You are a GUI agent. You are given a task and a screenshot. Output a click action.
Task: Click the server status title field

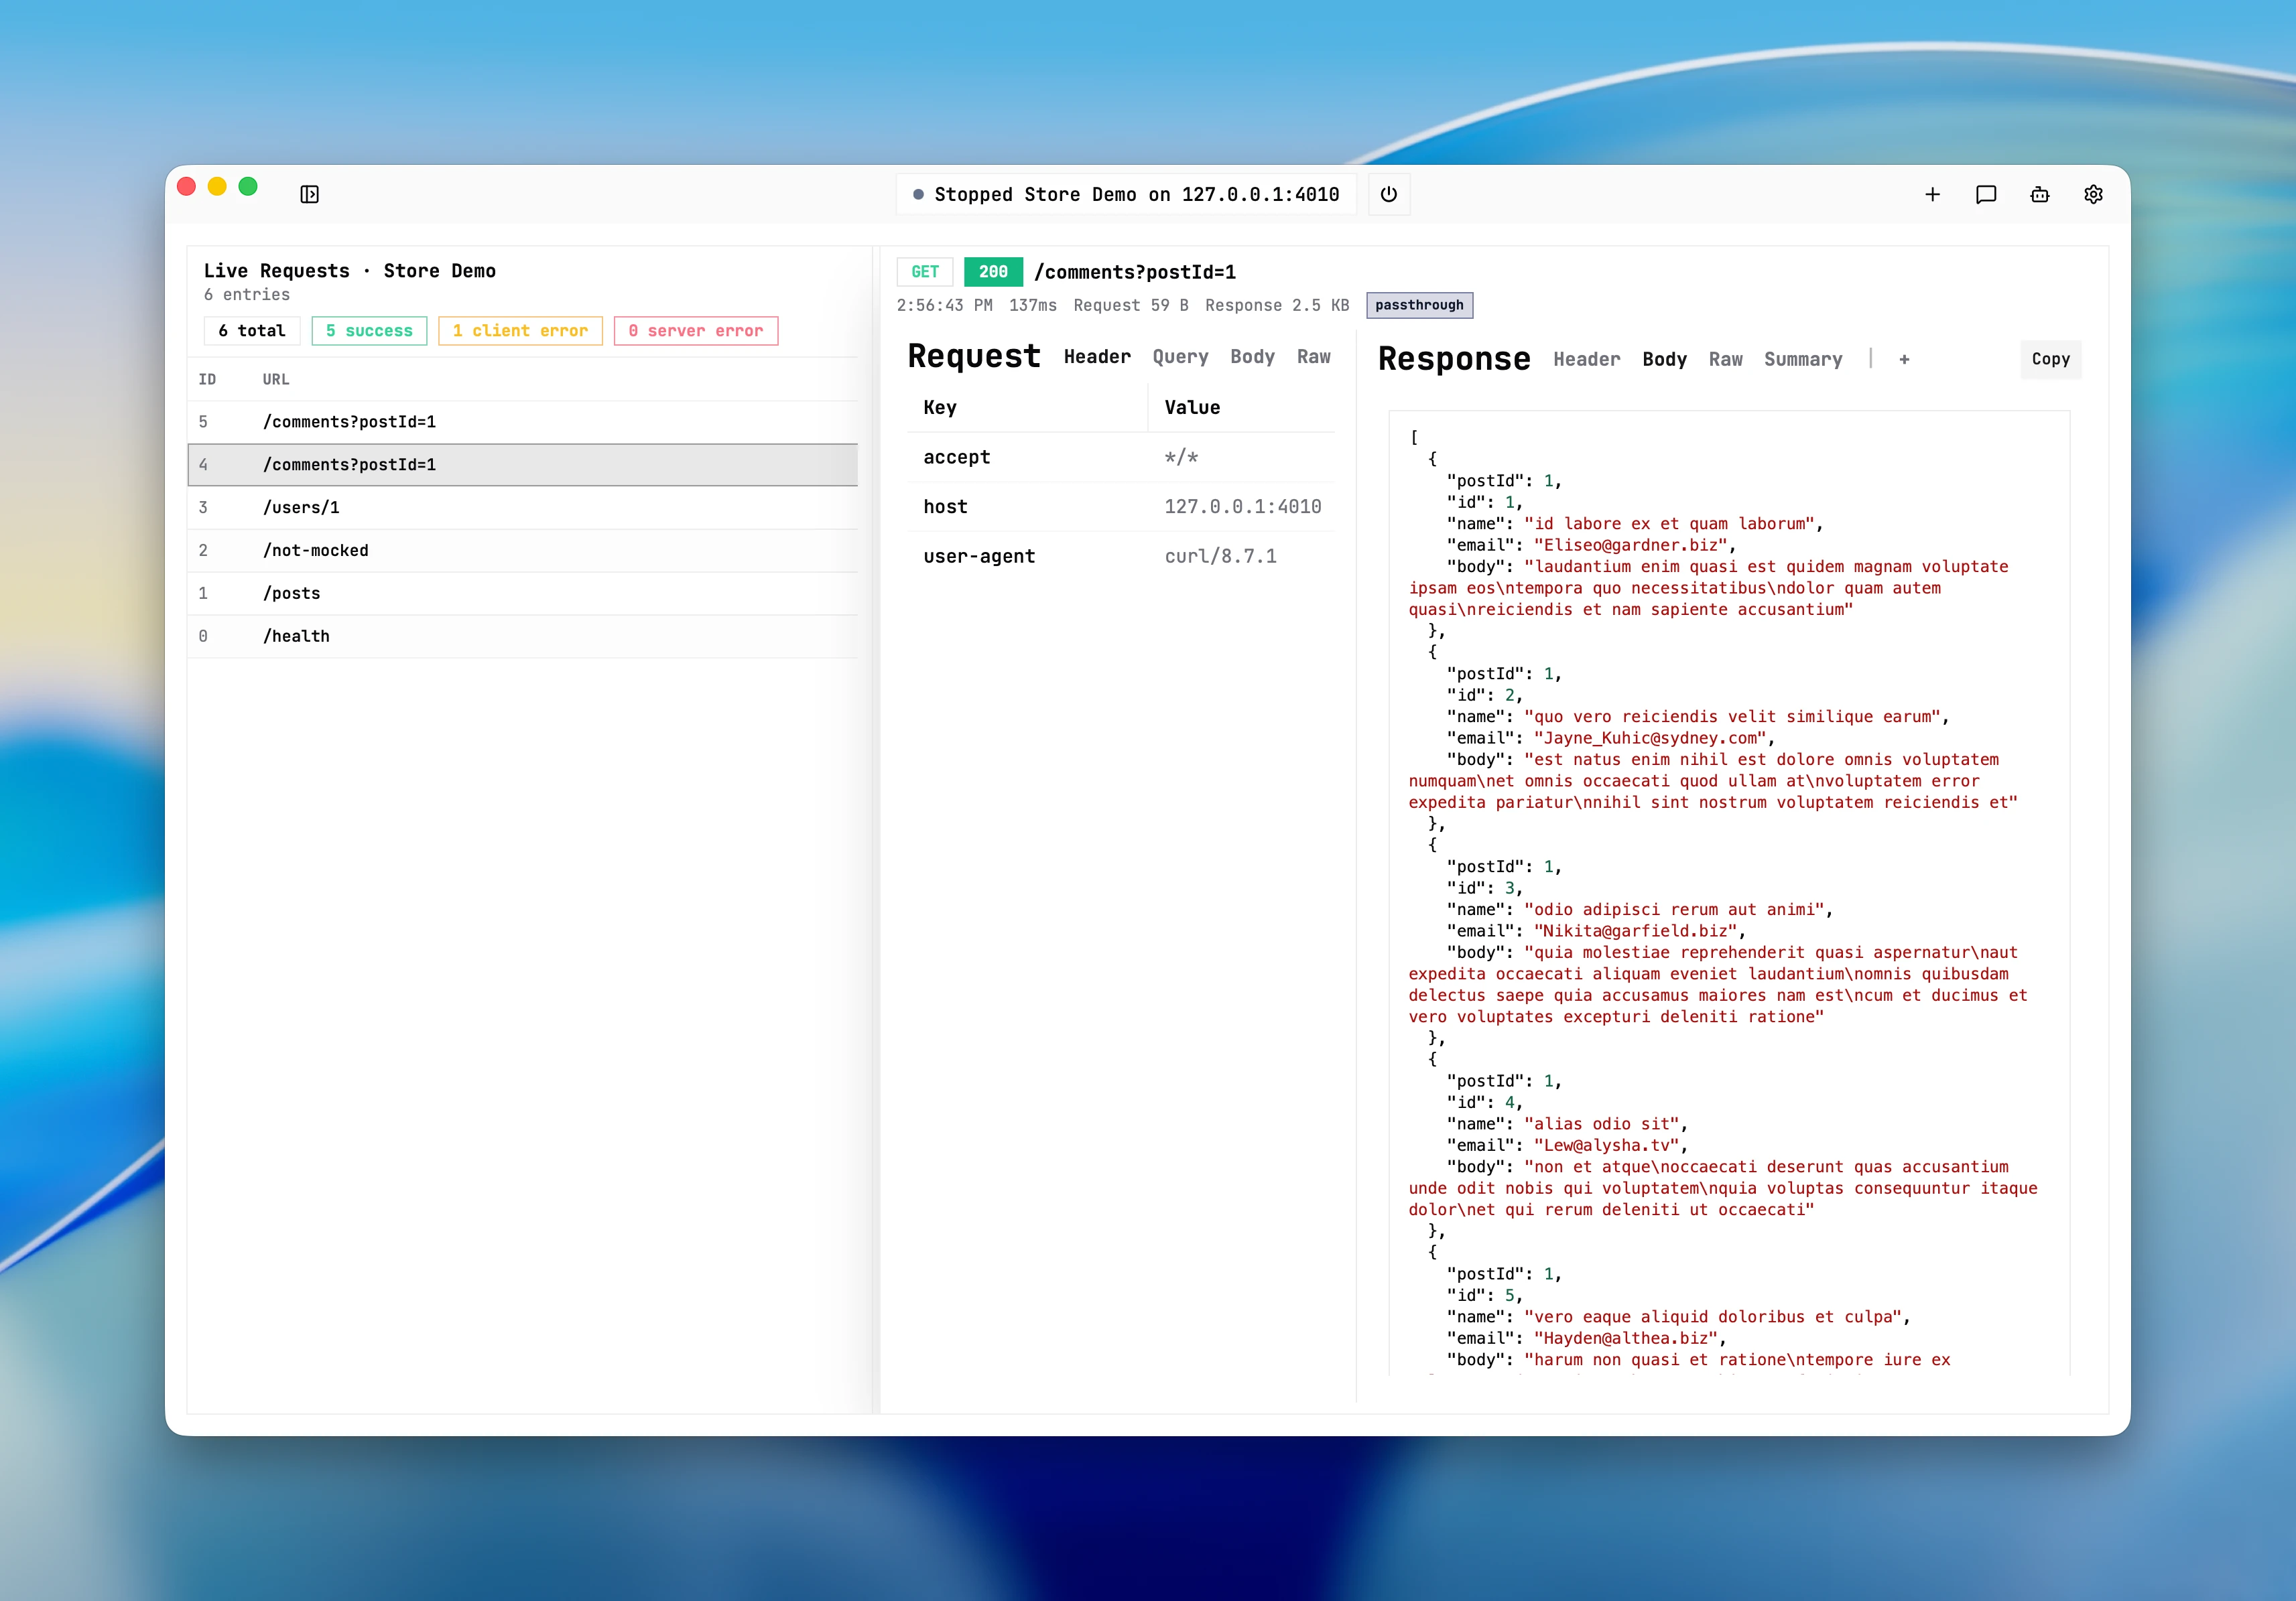coord(1126,194)
